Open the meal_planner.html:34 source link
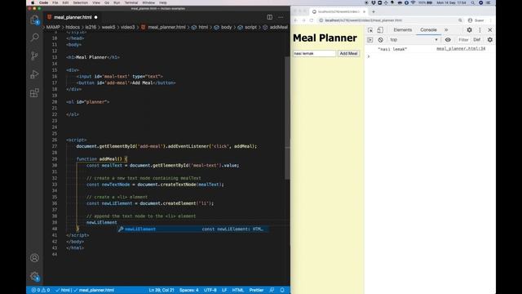The image size is (522, 294). 461,49
